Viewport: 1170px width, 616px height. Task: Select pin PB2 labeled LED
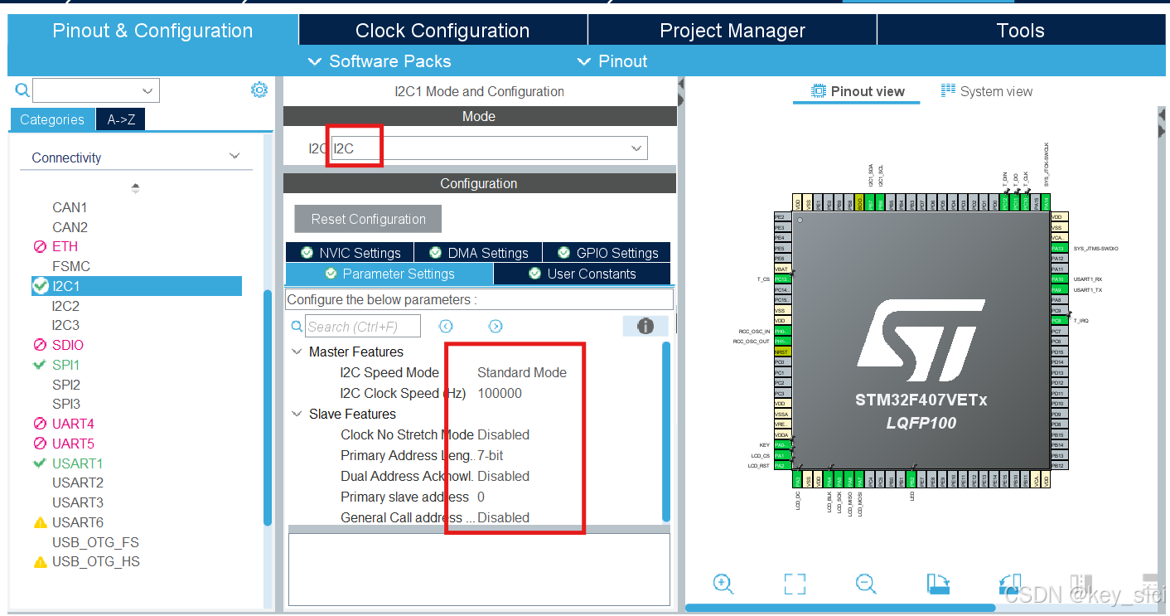pyautogui.click(x=911, y=480)
